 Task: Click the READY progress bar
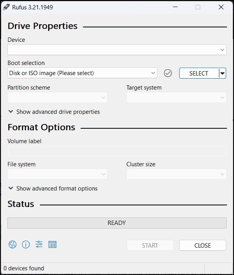117,223
